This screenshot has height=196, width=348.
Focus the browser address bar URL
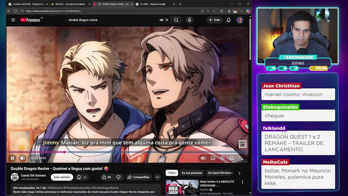tap(53, 11)
